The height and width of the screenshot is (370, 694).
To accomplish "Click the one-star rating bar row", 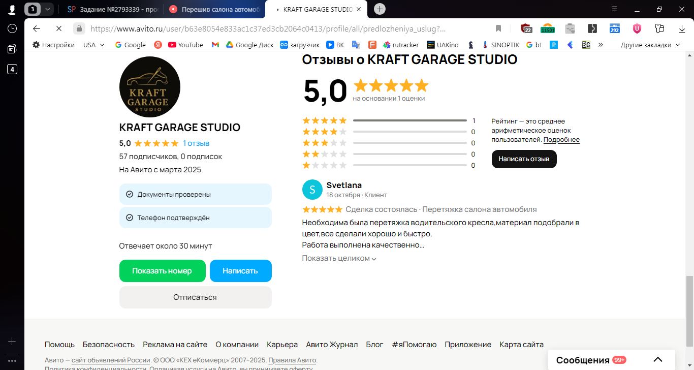I will tap(389, 165).
